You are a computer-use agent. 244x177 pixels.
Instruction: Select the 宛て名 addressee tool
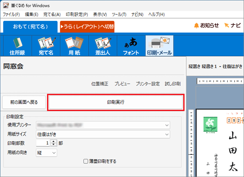[46, 46]
